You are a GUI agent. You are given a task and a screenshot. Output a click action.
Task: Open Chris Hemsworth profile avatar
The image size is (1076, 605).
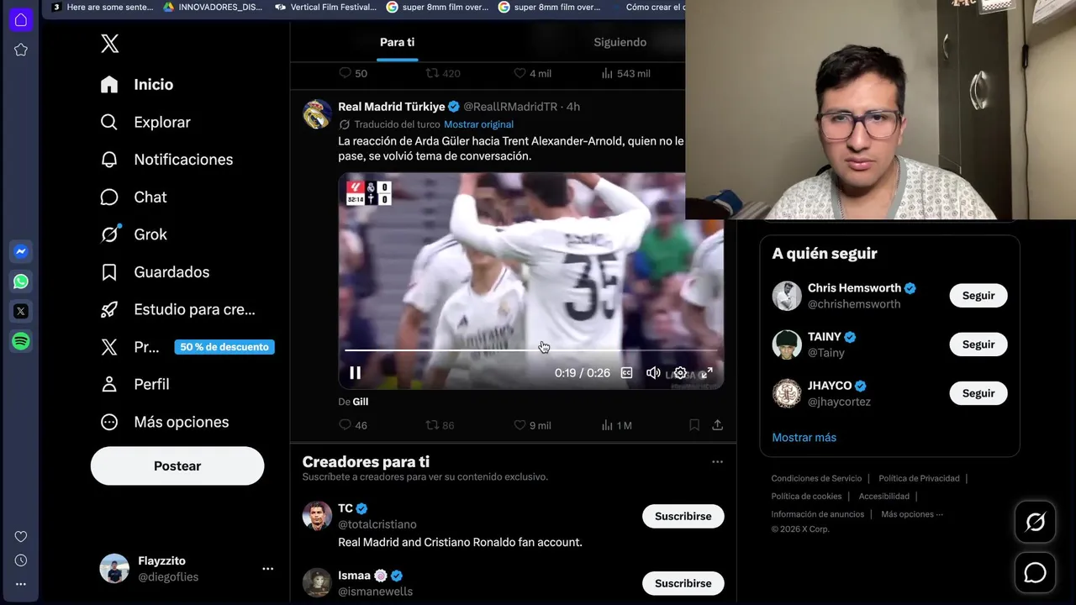pos(787,296)
